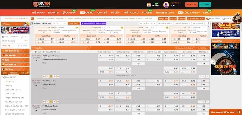The image size is (242, 115).
Task: Click the purple user avatar icon
Action: [x=166, y=5]
